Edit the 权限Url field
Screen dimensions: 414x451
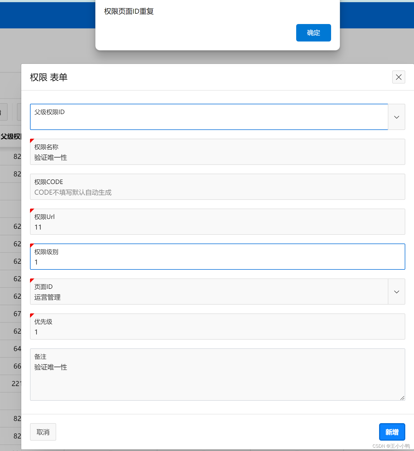217,222
